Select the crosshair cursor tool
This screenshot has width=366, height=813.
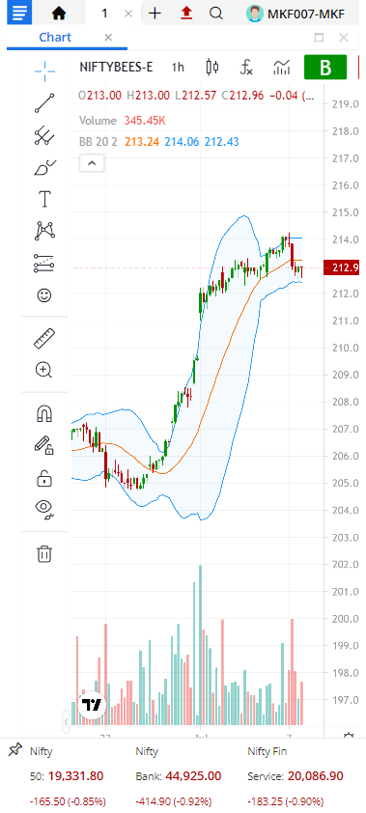(44, 71)
